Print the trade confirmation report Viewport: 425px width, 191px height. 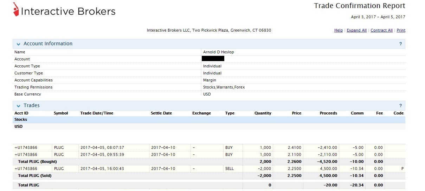401,31
